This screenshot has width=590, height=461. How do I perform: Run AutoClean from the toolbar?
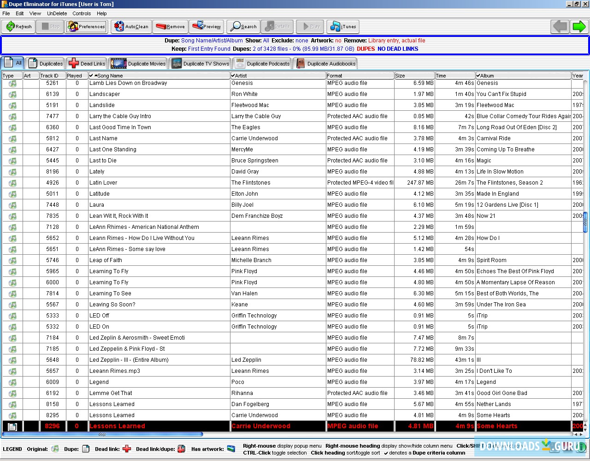[x=131, y=27]
